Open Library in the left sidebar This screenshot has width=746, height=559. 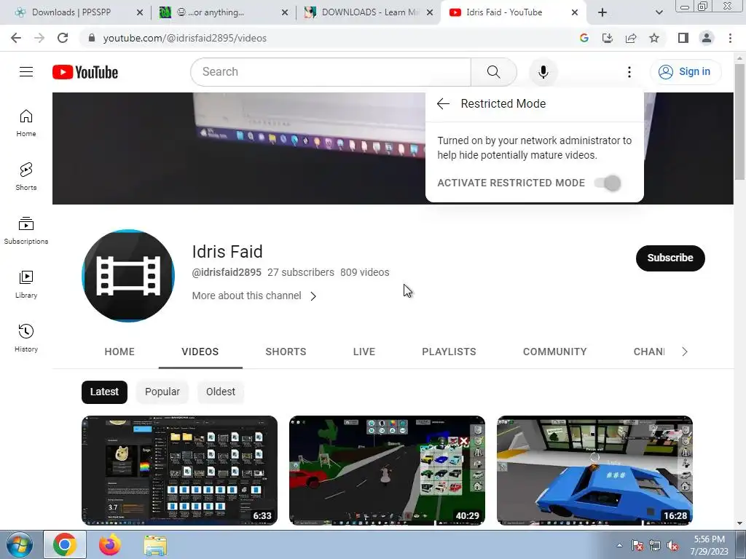coord(26,285)
